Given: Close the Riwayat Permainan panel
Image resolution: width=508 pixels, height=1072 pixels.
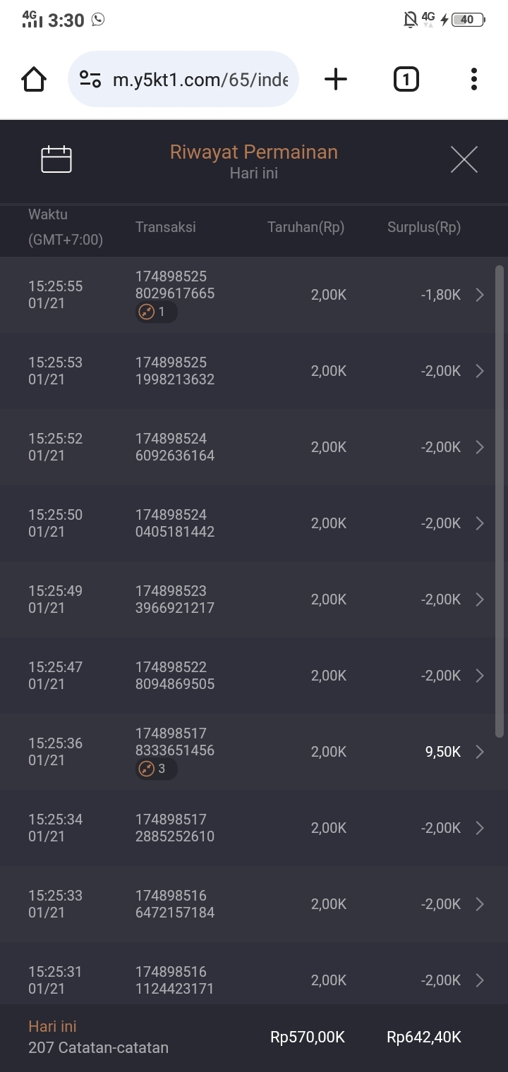Looking at the screenshot, I should point(464,159).
